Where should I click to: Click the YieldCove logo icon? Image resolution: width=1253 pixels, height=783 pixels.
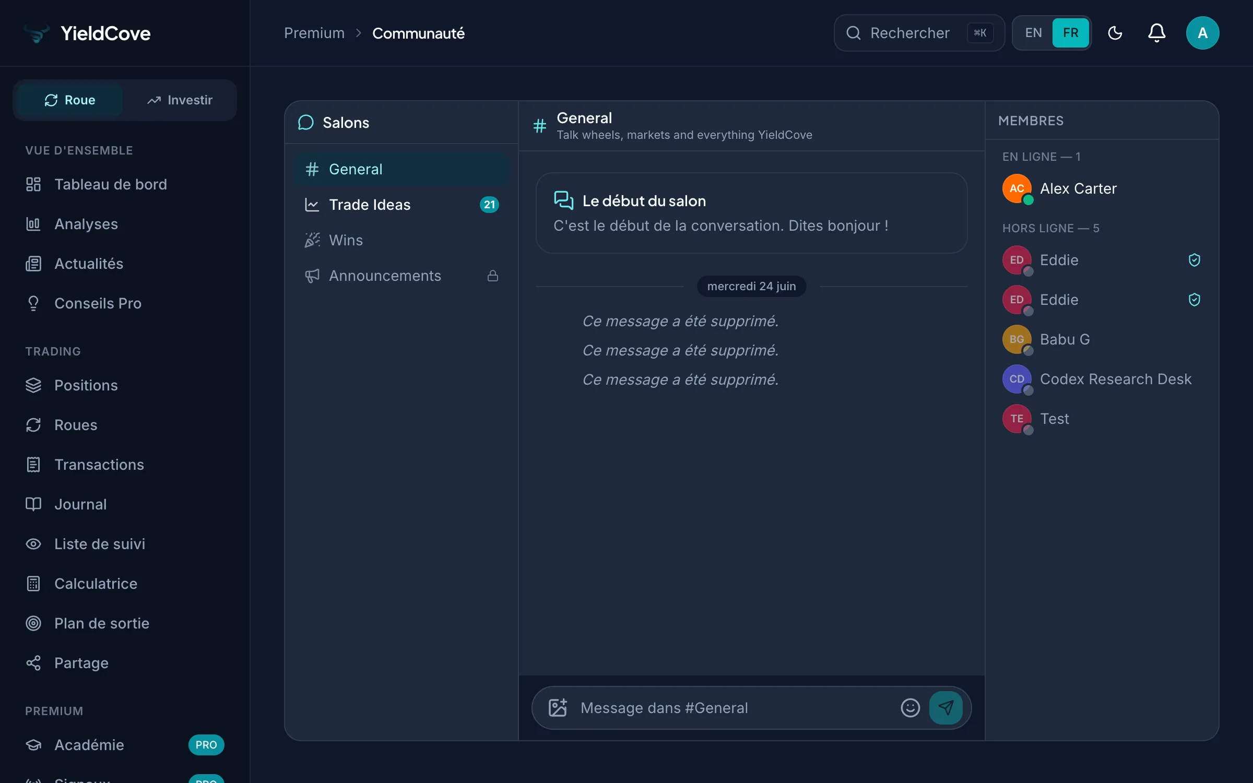pos(37,33)
